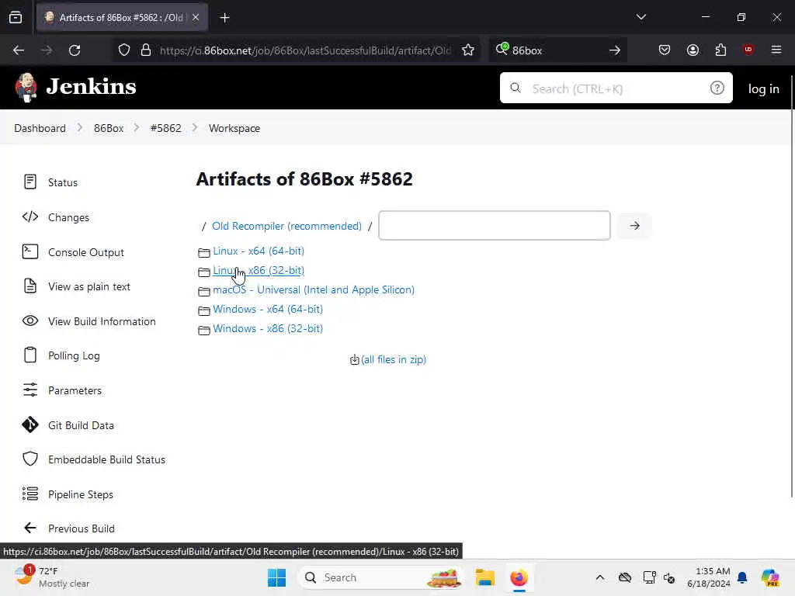
Task: Open the Firefox View recent browsing button
Action: tap(16, 18)
